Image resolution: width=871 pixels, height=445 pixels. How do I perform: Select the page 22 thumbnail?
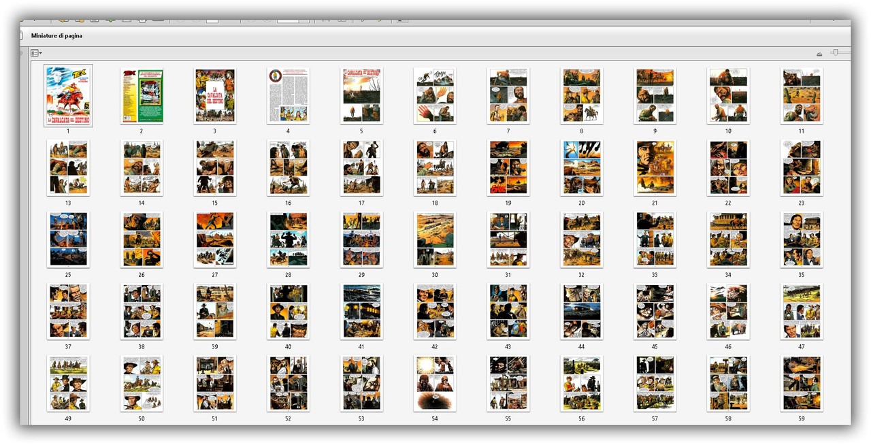[x=728, y=167]
